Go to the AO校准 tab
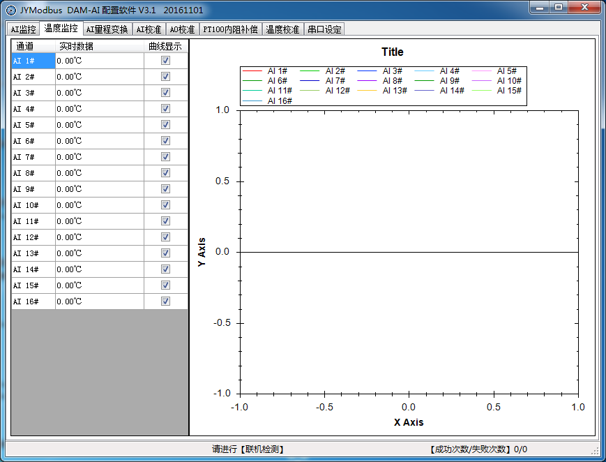Image resolution: width=606 pixels, height=462 pixels. pos(182,29)
